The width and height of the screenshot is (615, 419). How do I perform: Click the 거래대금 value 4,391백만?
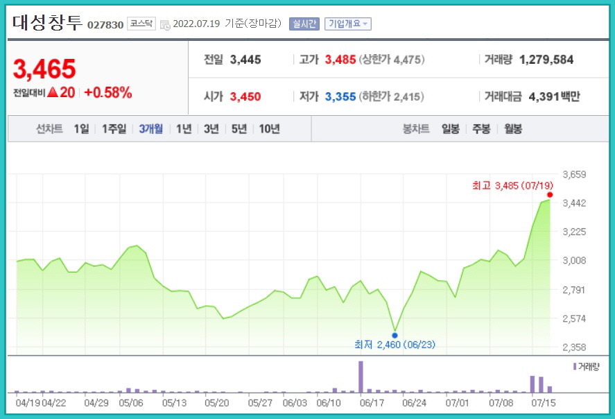(x=554, y=96)
